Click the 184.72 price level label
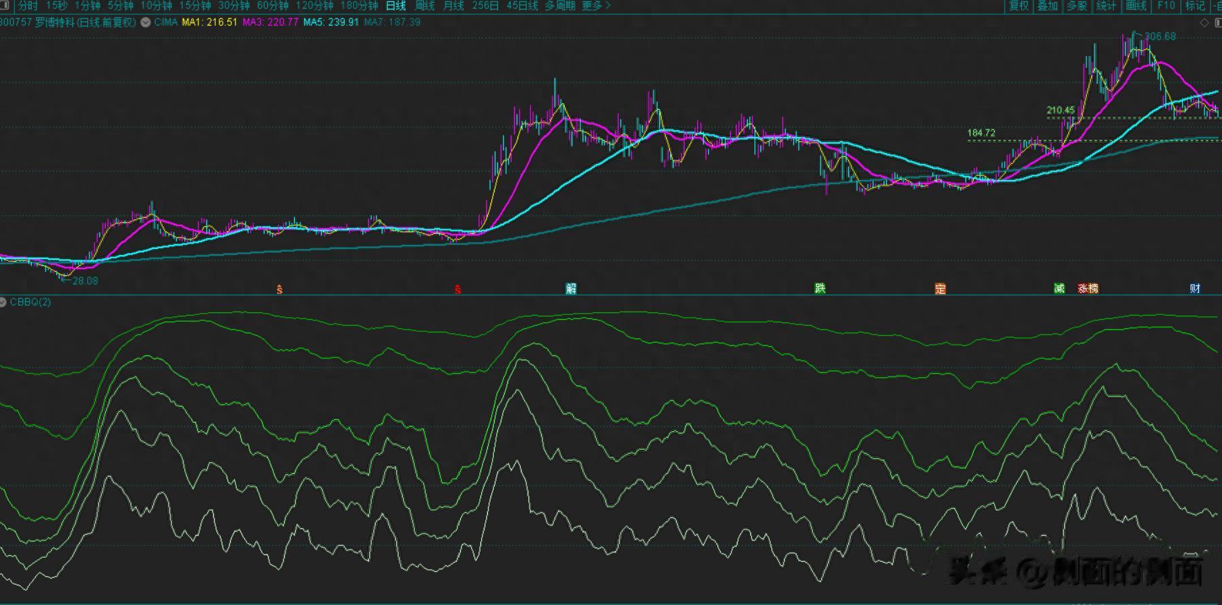The image size is (1222, 605). (x=981, y=133)
